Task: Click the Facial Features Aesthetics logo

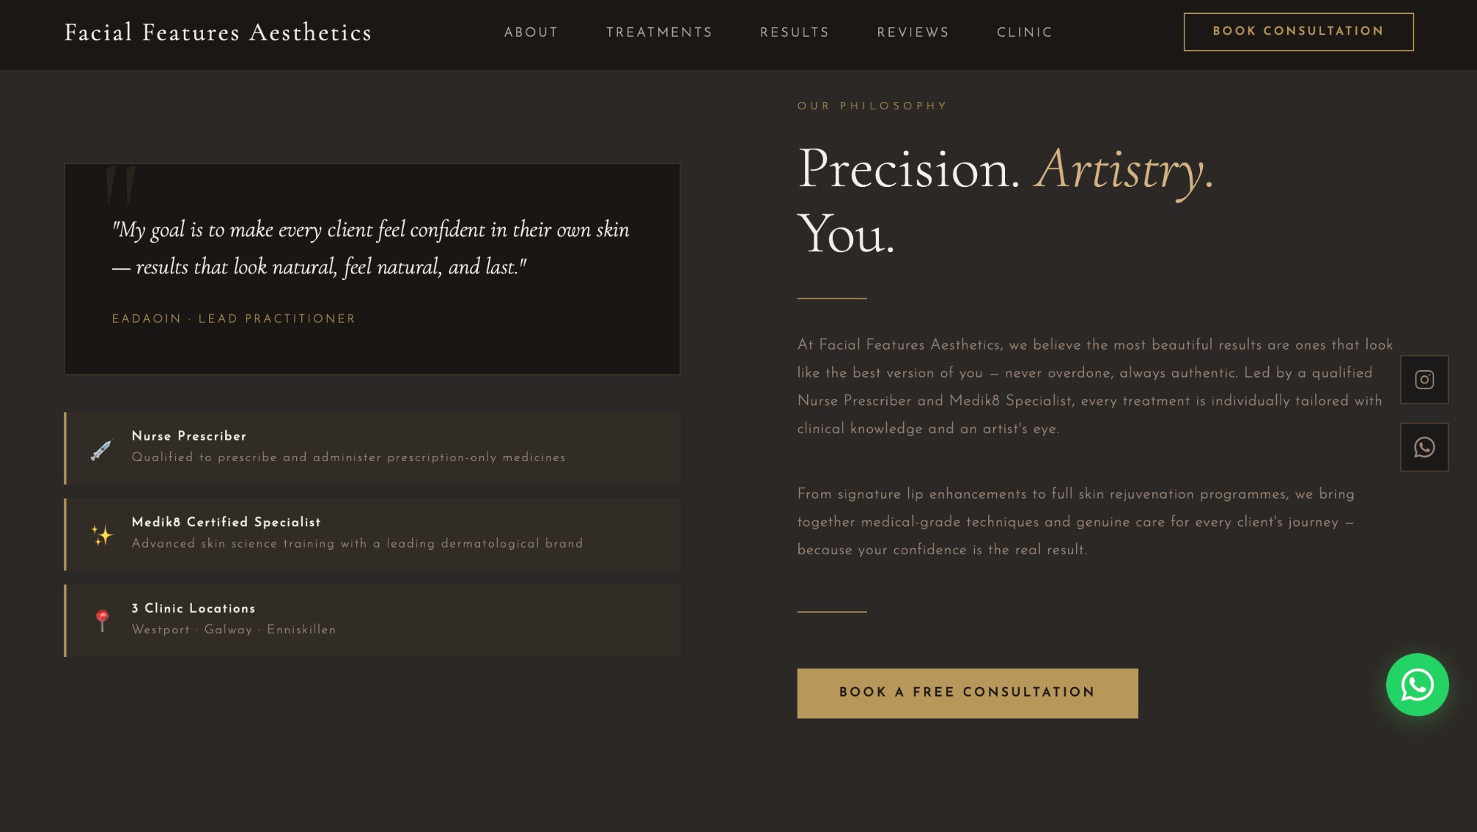Action: 218,32
